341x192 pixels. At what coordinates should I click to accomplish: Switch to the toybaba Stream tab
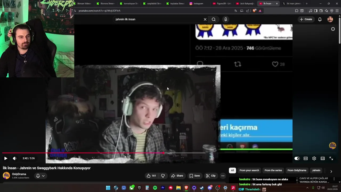175,3
